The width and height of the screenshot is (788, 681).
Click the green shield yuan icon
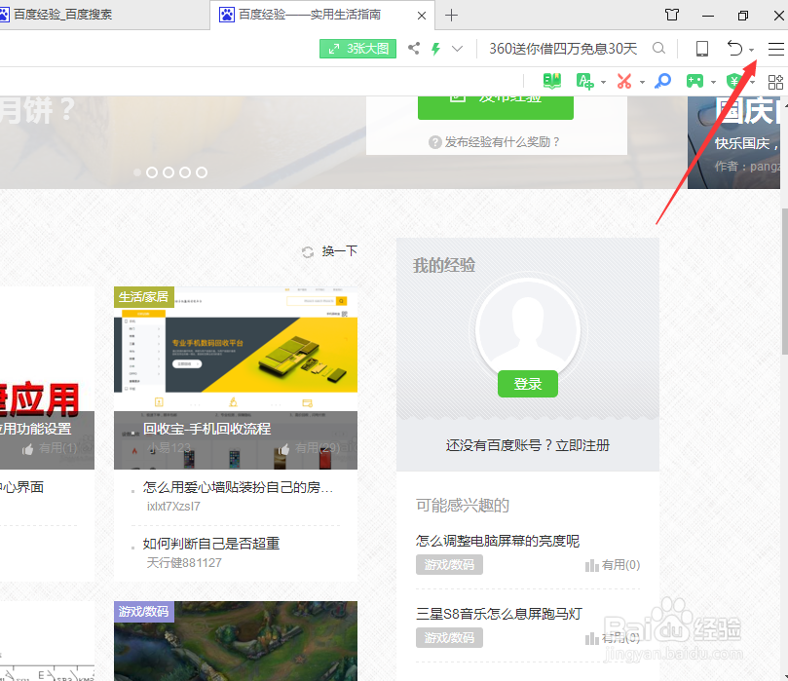(734, 81)
